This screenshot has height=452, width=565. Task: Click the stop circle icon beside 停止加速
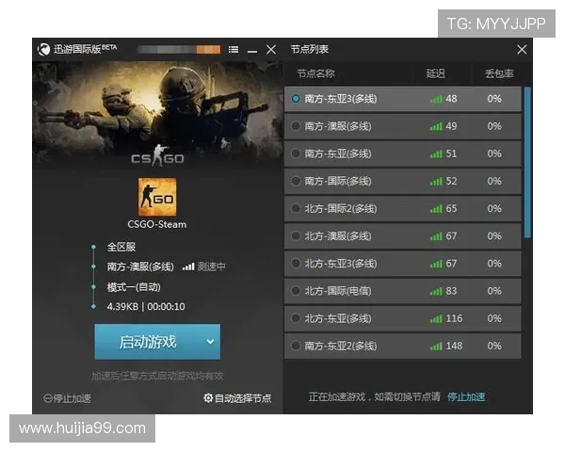(48, 398)
